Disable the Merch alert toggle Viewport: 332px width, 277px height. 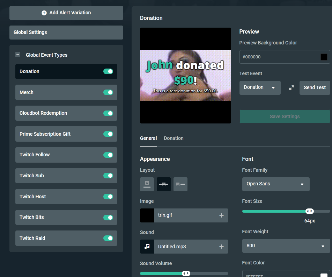[x=108, y=92]
